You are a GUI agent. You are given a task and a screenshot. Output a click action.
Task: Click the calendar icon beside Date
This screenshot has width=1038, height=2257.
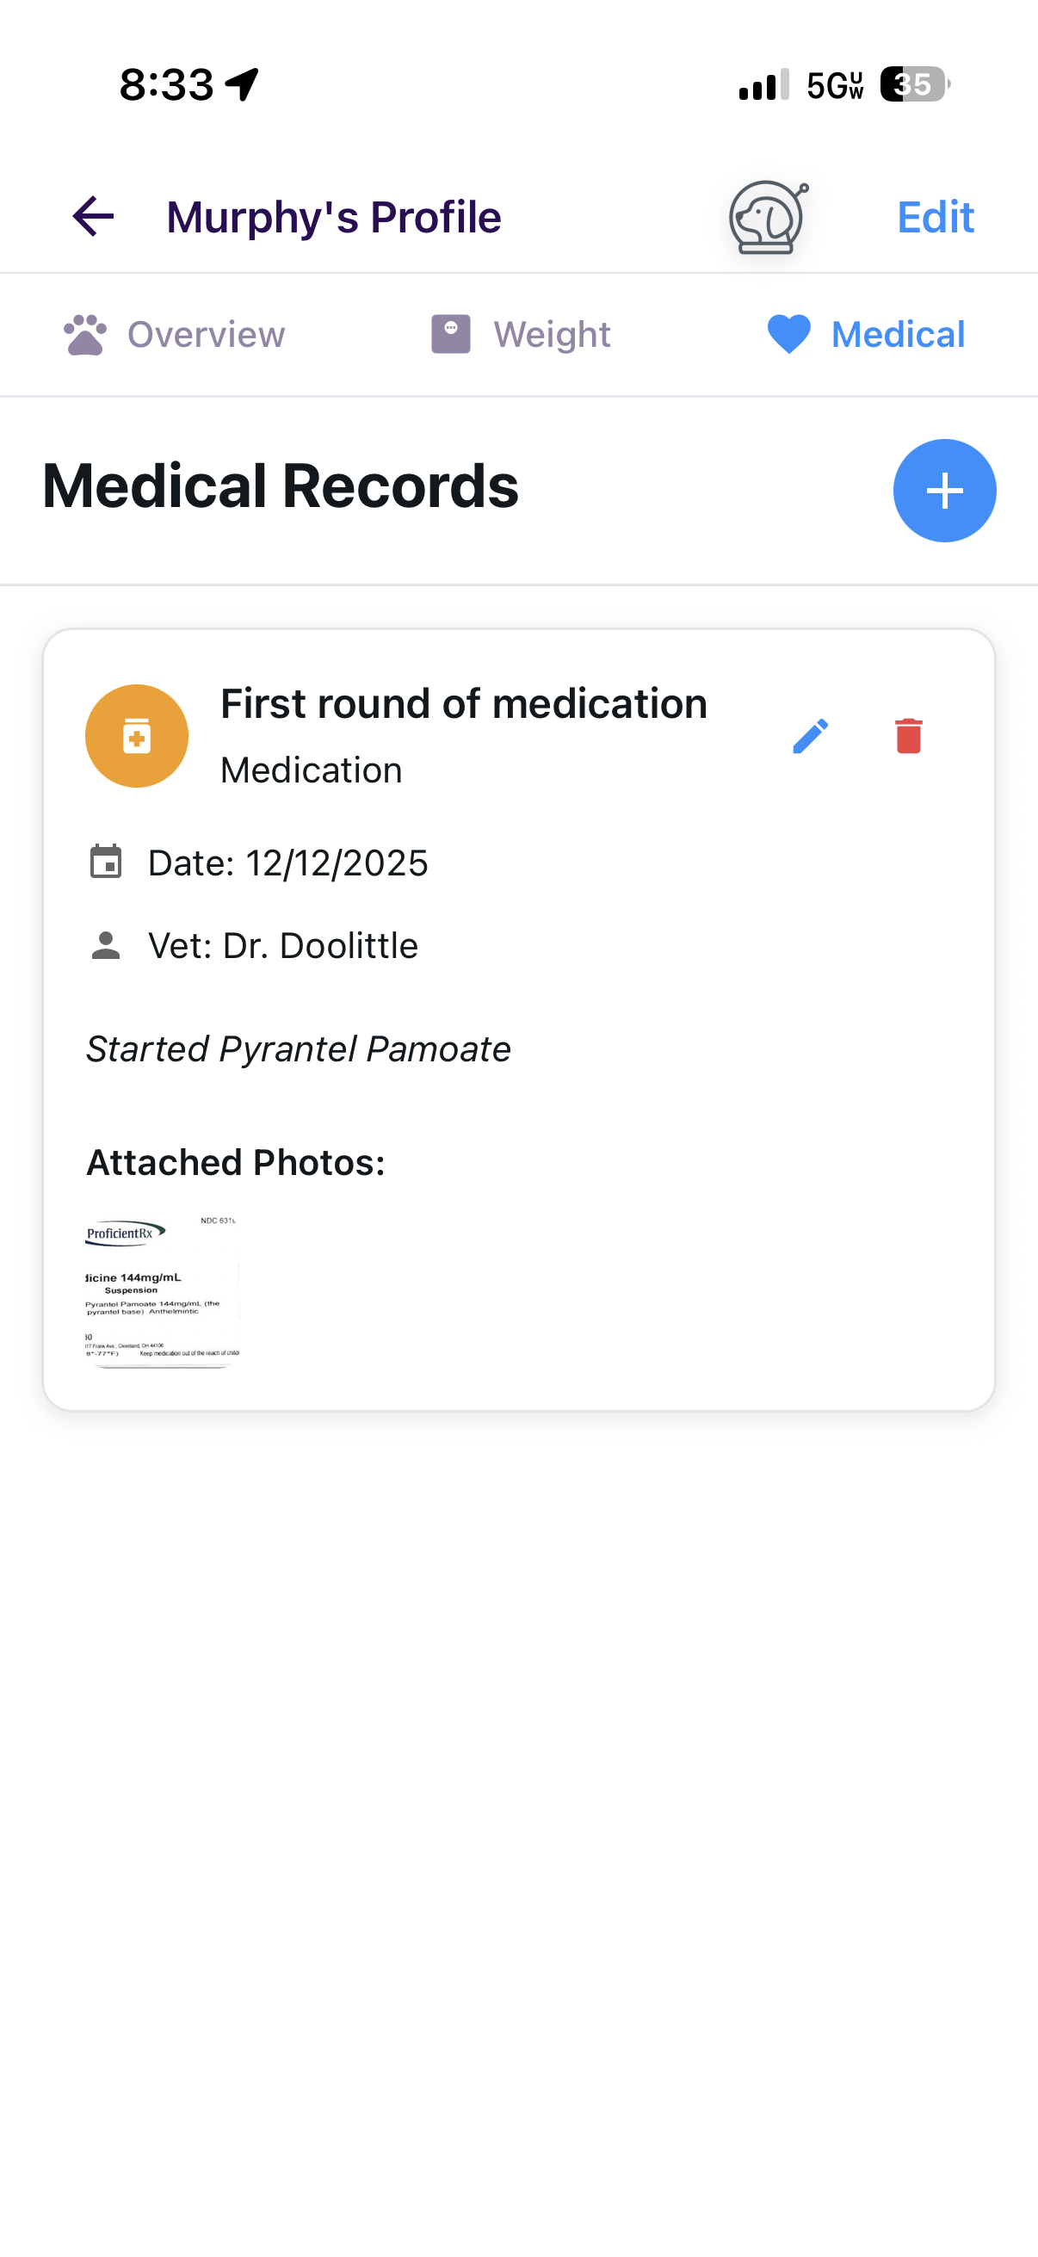point(106,863)
